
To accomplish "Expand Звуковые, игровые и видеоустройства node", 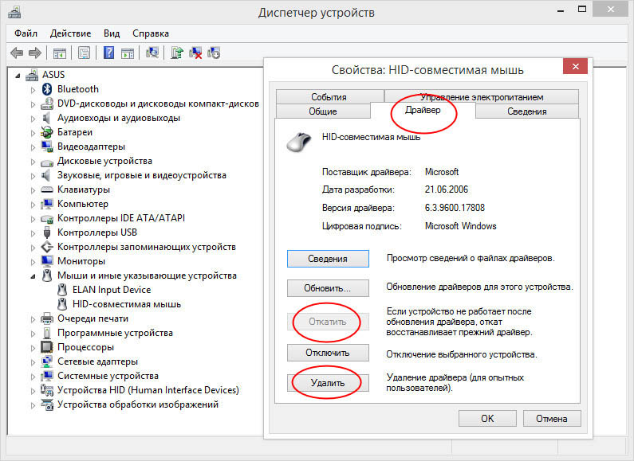I will [x=33, y=176].
